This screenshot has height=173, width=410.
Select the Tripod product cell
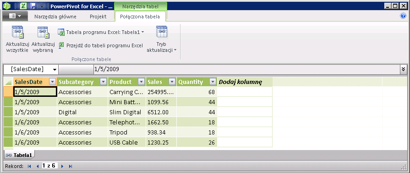pos(127,132)
